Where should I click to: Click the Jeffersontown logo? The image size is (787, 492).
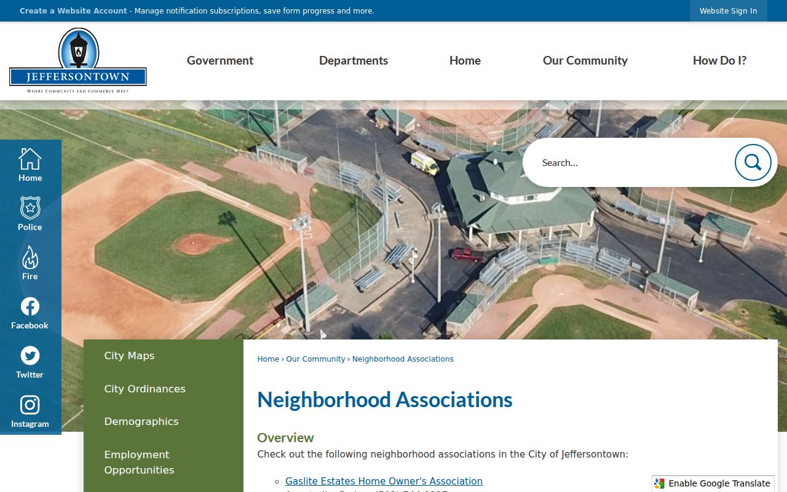click(78, 60)
